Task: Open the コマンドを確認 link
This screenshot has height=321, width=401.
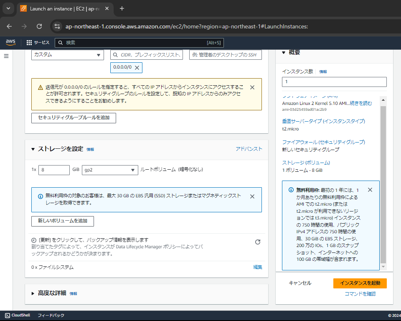Action: 360,294
